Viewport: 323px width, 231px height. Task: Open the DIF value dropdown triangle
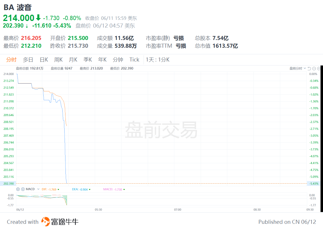tap(59, 189)
